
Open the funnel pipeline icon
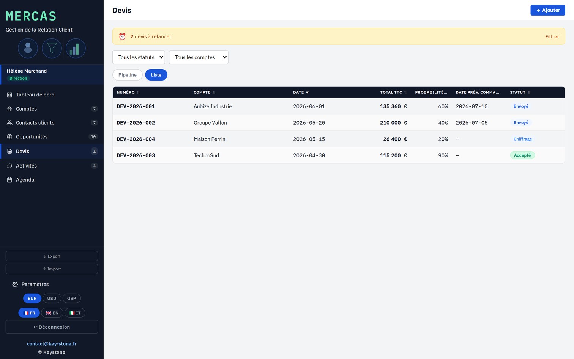tap(52, 48)
